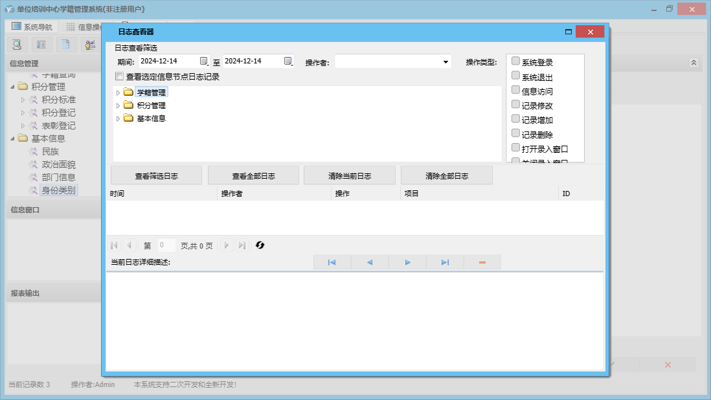
Task: Open the 操作者 dropdown list
Action: click(x=446, y=62)
